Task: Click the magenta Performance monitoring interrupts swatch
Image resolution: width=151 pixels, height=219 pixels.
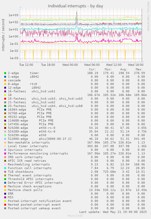Action: 5,154
